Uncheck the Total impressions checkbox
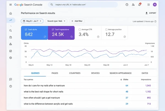This screenshot has width=165, height=111. [x=53, y=30]
